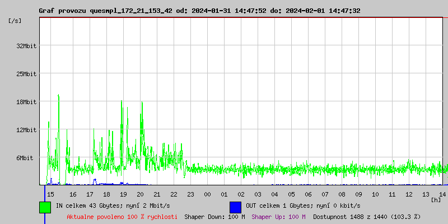This screenshot has width=448, height=224.
Task: Click hour 23 on the time axis
Action: click(190, 194)
